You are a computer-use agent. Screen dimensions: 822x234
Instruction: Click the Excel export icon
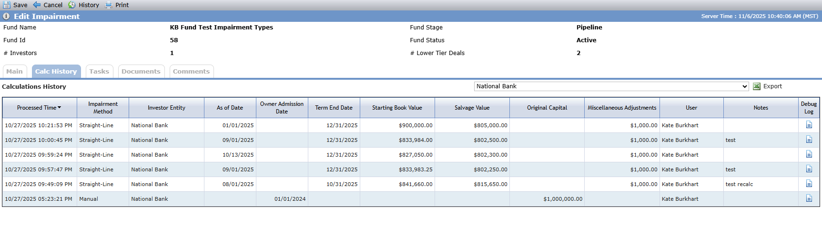pyautogui.click(x=757, y=86)
